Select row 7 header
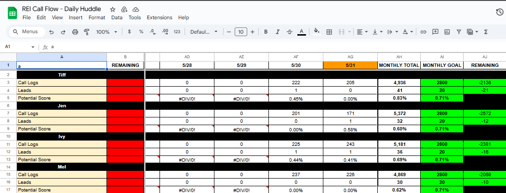This screenshot has height=193, width=506. tap(8, 114)
